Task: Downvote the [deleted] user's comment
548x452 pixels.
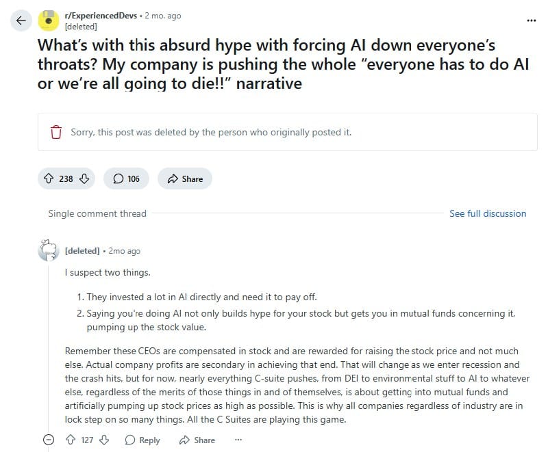Action: pyautogui.click(x=103, y=440)
